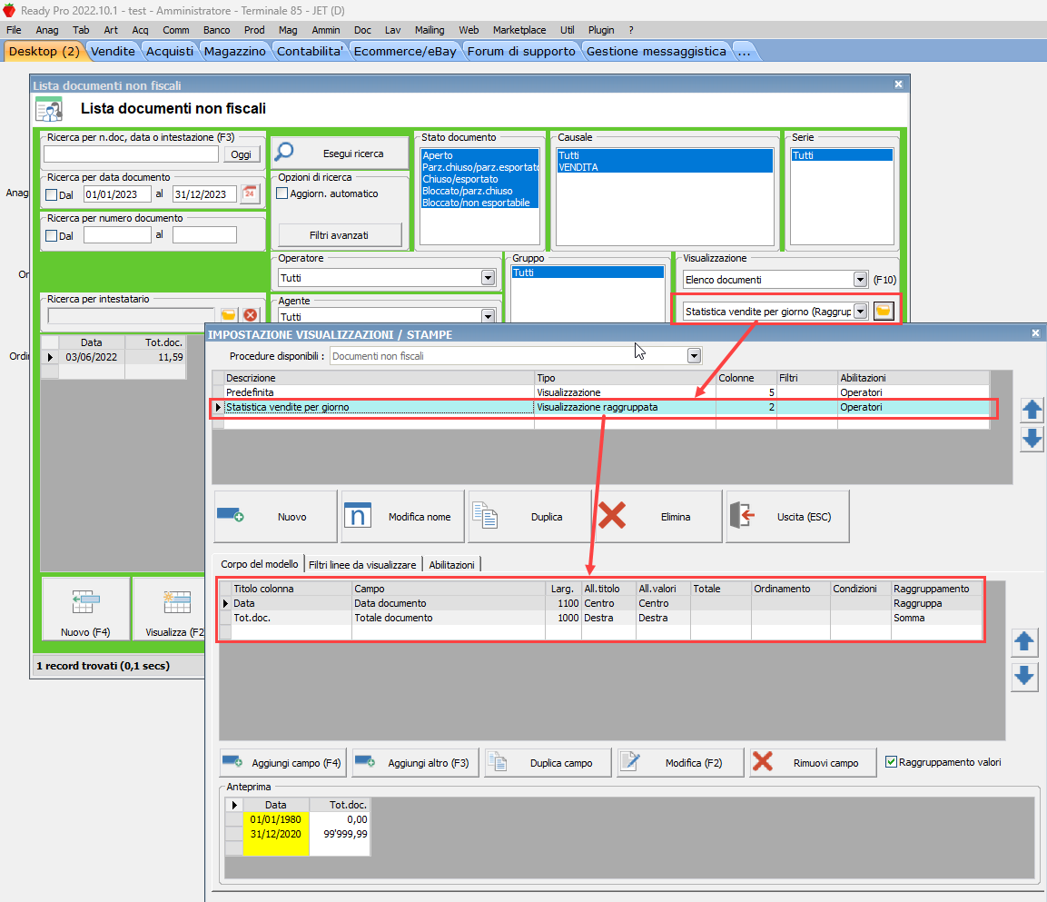
Task: Switch to the Gestione messaggistica tab
Action: (x=656, y=52)
